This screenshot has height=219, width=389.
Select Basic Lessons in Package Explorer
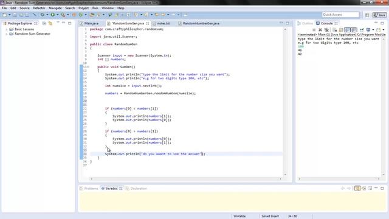(24, 29)
